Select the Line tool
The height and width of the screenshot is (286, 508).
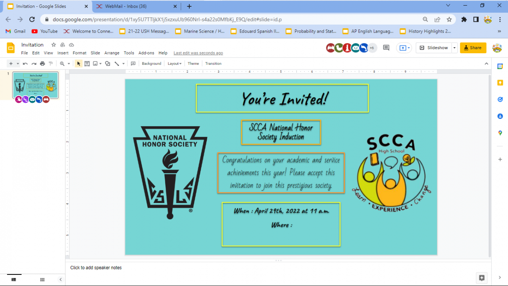117,64
